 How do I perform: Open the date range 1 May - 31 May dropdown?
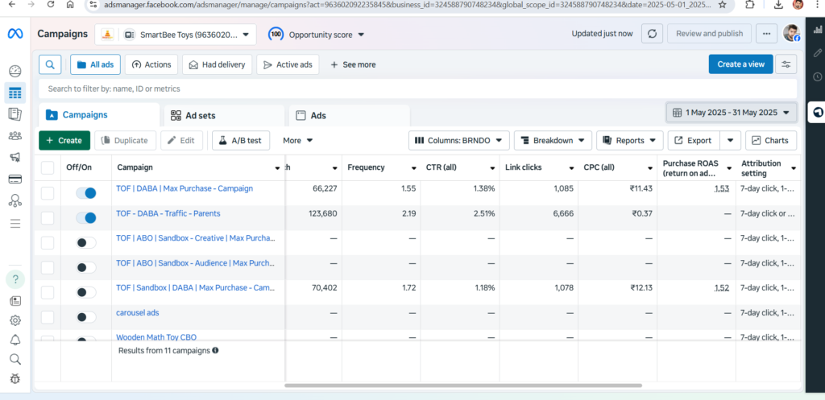732,113
